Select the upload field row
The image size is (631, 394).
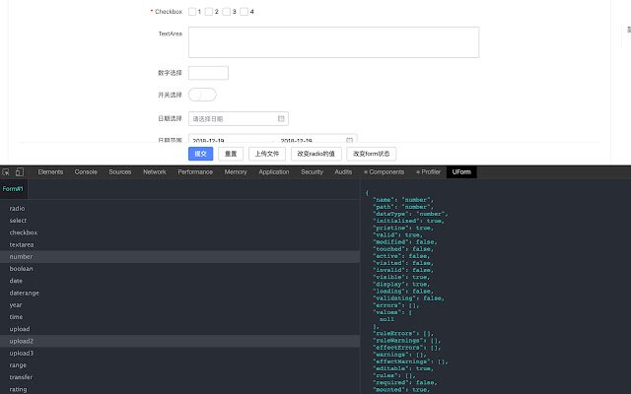(179, 329)
